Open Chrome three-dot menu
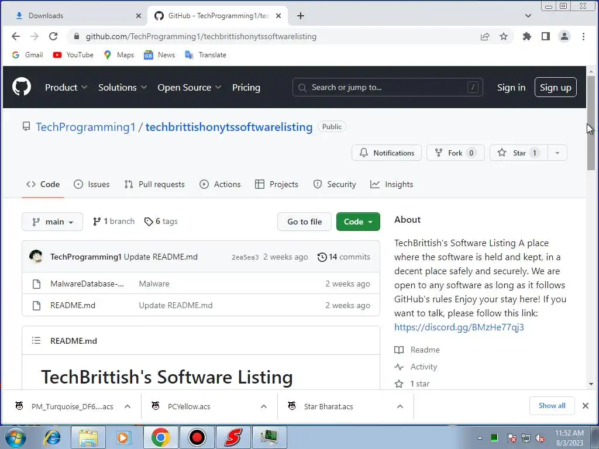This screenshot has height=449, width=599. click(583, 36)
